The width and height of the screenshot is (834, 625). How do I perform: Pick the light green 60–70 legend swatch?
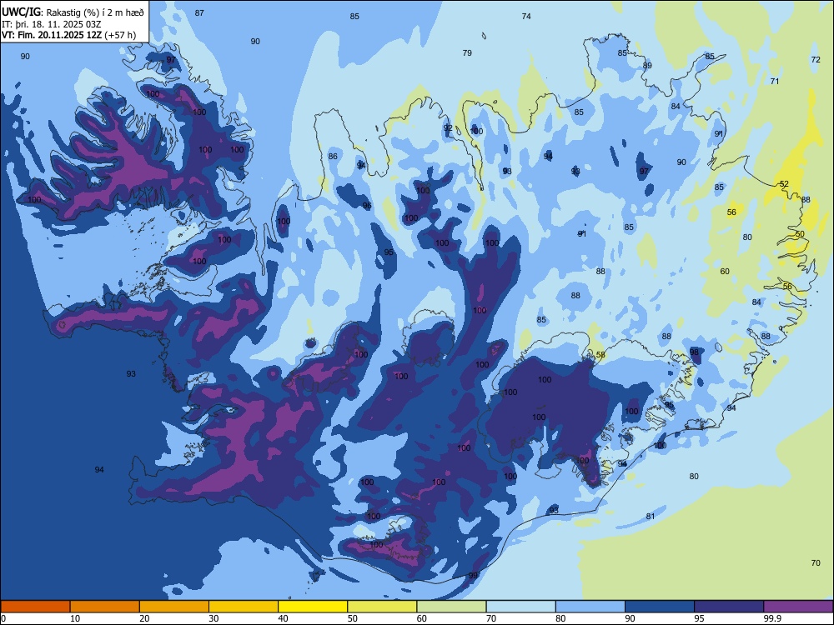(x=451, y=607)
